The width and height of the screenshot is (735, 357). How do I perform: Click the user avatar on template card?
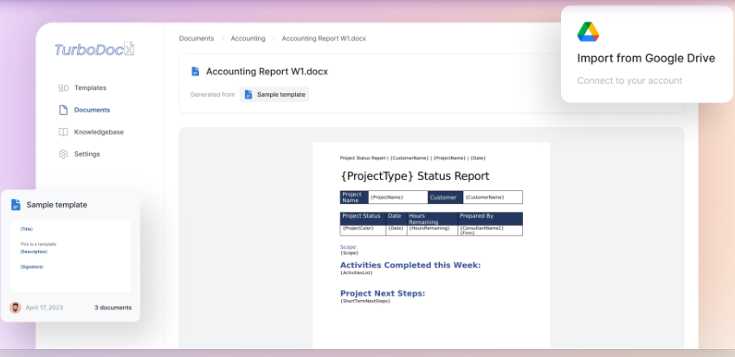(x=16, y=308)
